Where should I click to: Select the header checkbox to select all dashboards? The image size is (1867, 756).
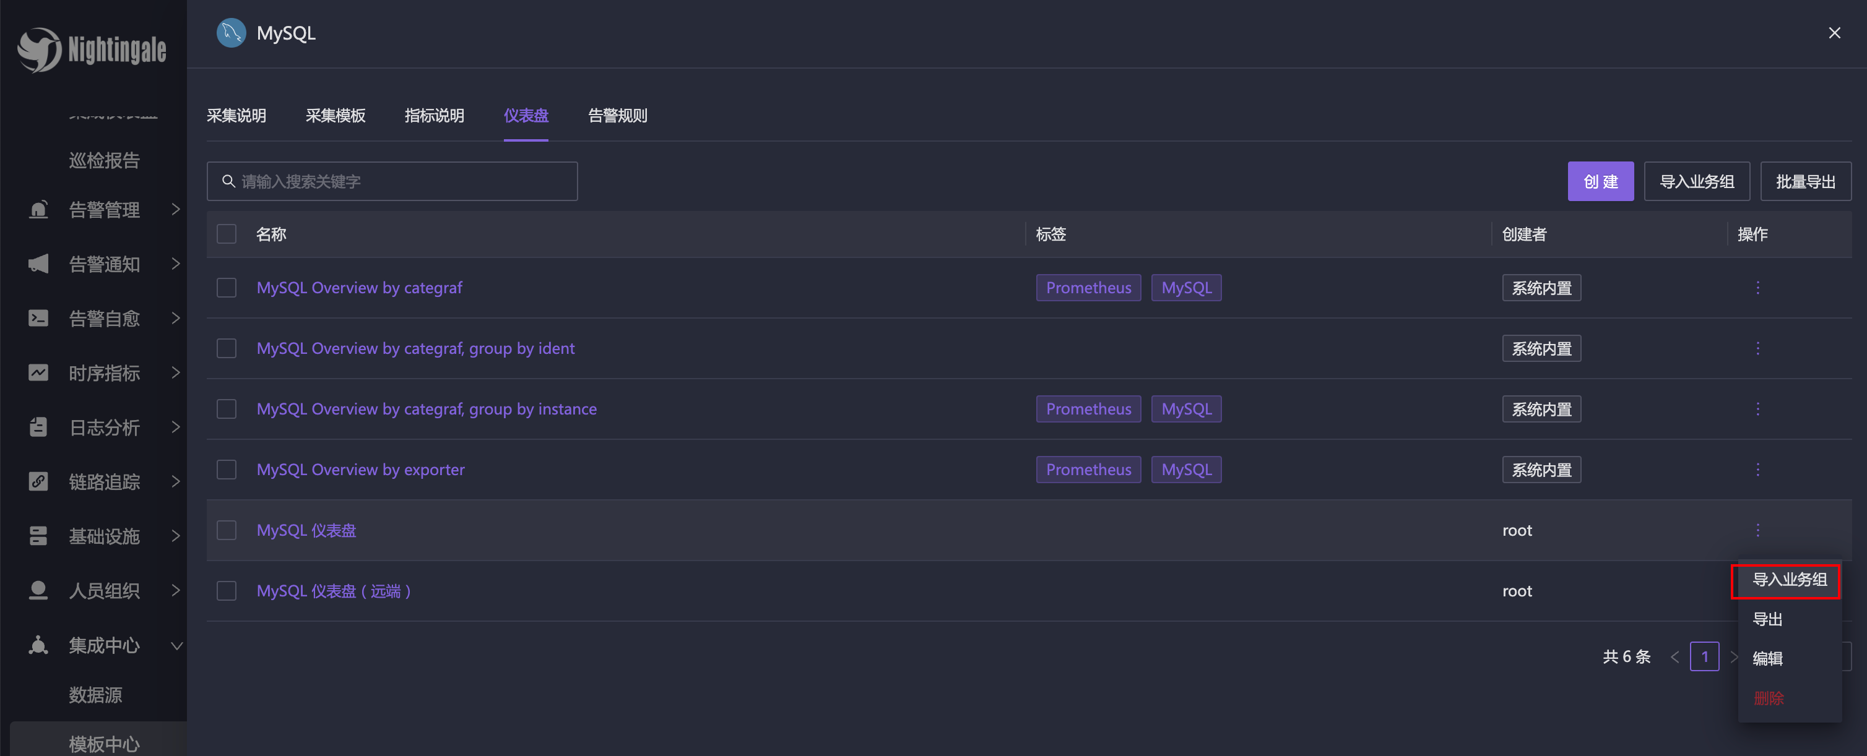pyautogui.click(x=226, y=234)
